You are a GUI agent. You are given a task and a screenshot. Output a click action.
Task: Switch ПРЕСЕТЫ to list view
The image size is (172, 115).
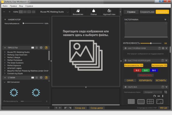pyautogui.click(x=36, y=48)
